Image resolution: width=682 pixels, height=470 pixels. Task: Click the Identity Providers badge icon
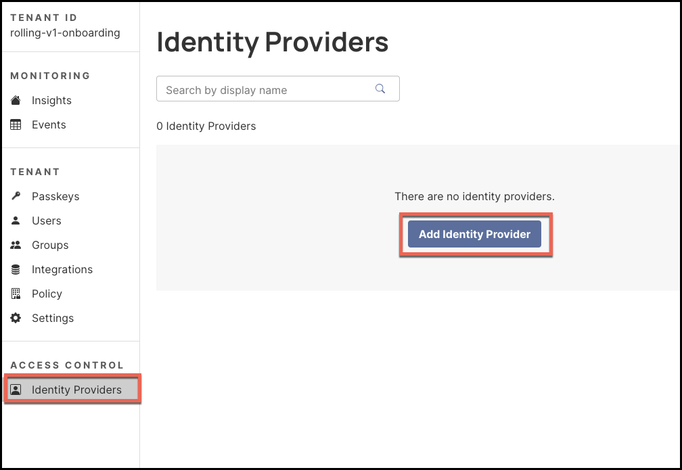point(16,390)
